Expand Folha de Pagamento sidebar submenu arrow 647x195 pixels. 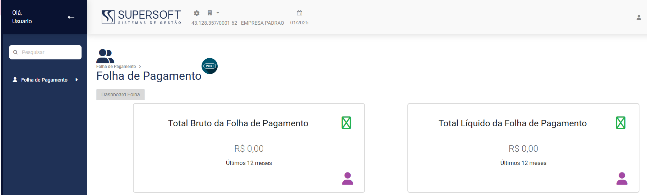pos(77,80)
